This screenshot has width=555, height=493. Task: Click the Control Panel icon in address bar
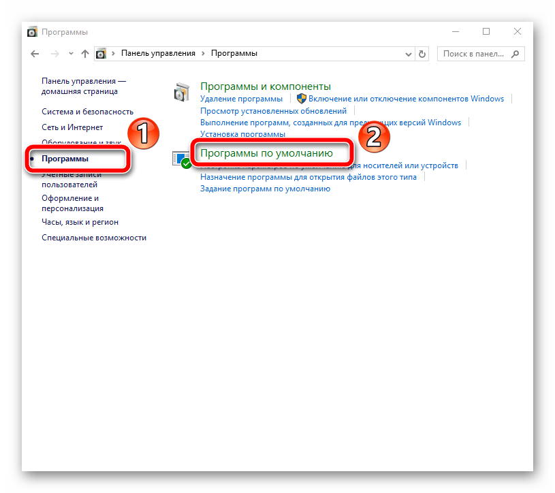tap(101, 53)
